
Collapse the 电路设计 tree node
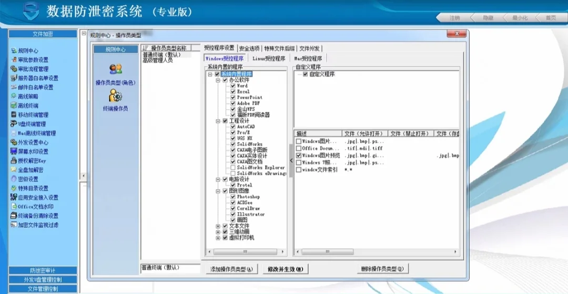(x=218, y=180)
